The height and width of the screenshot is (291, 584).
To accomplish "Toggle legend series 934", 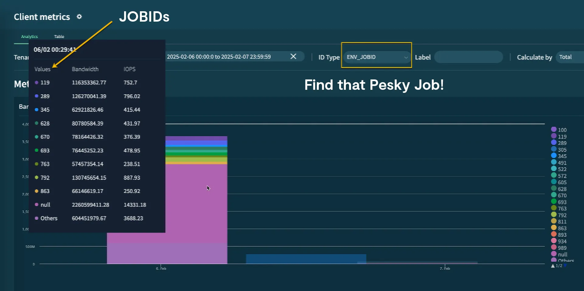I will click(x=559, y=241).
